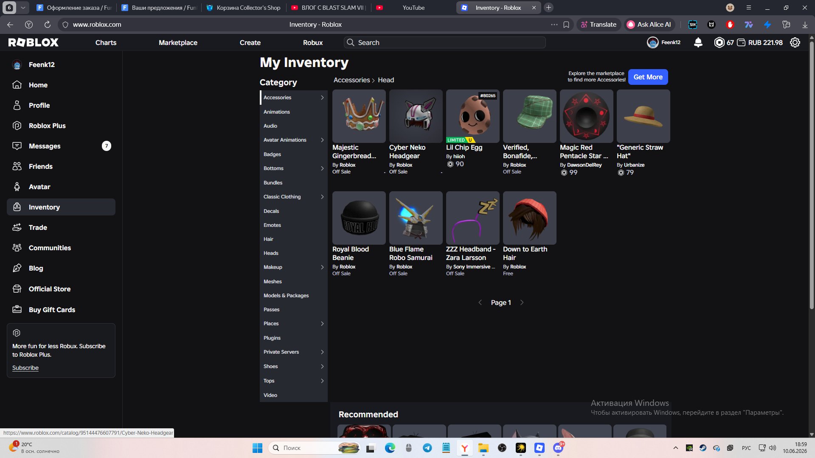Open the browser downloads icon
Viewport: 815px width, 458px height.
pos(805,25)
